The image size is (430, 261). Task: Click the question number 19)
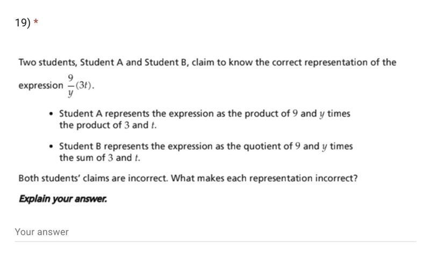pos(23,23)
